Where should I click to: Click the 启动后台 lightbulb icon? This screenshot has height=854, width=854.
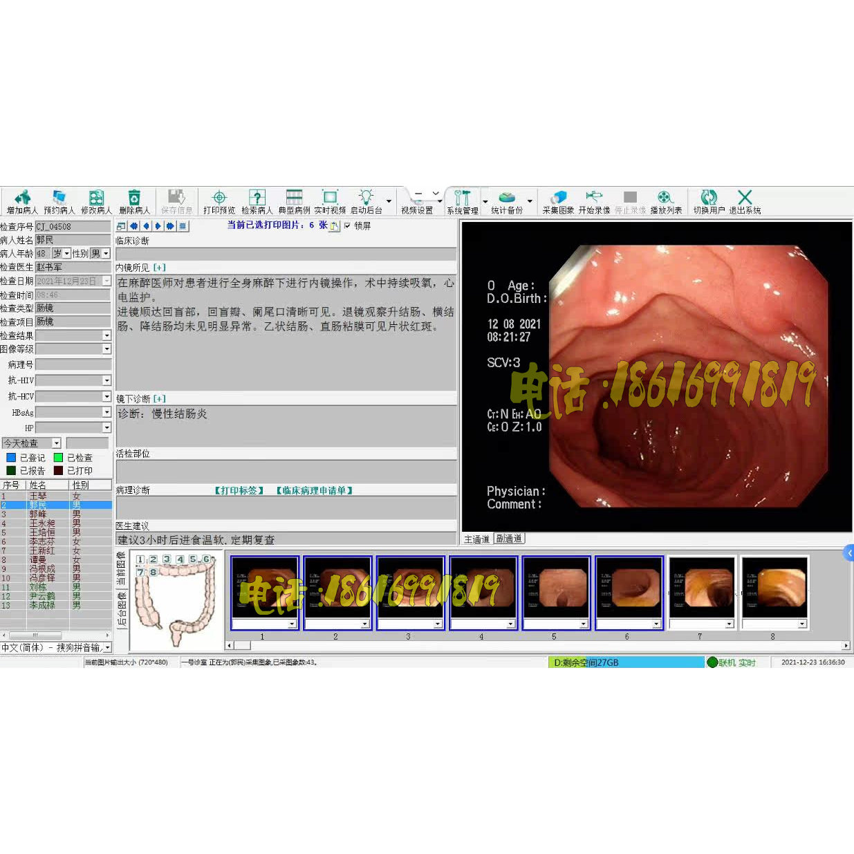coord(366,201)
